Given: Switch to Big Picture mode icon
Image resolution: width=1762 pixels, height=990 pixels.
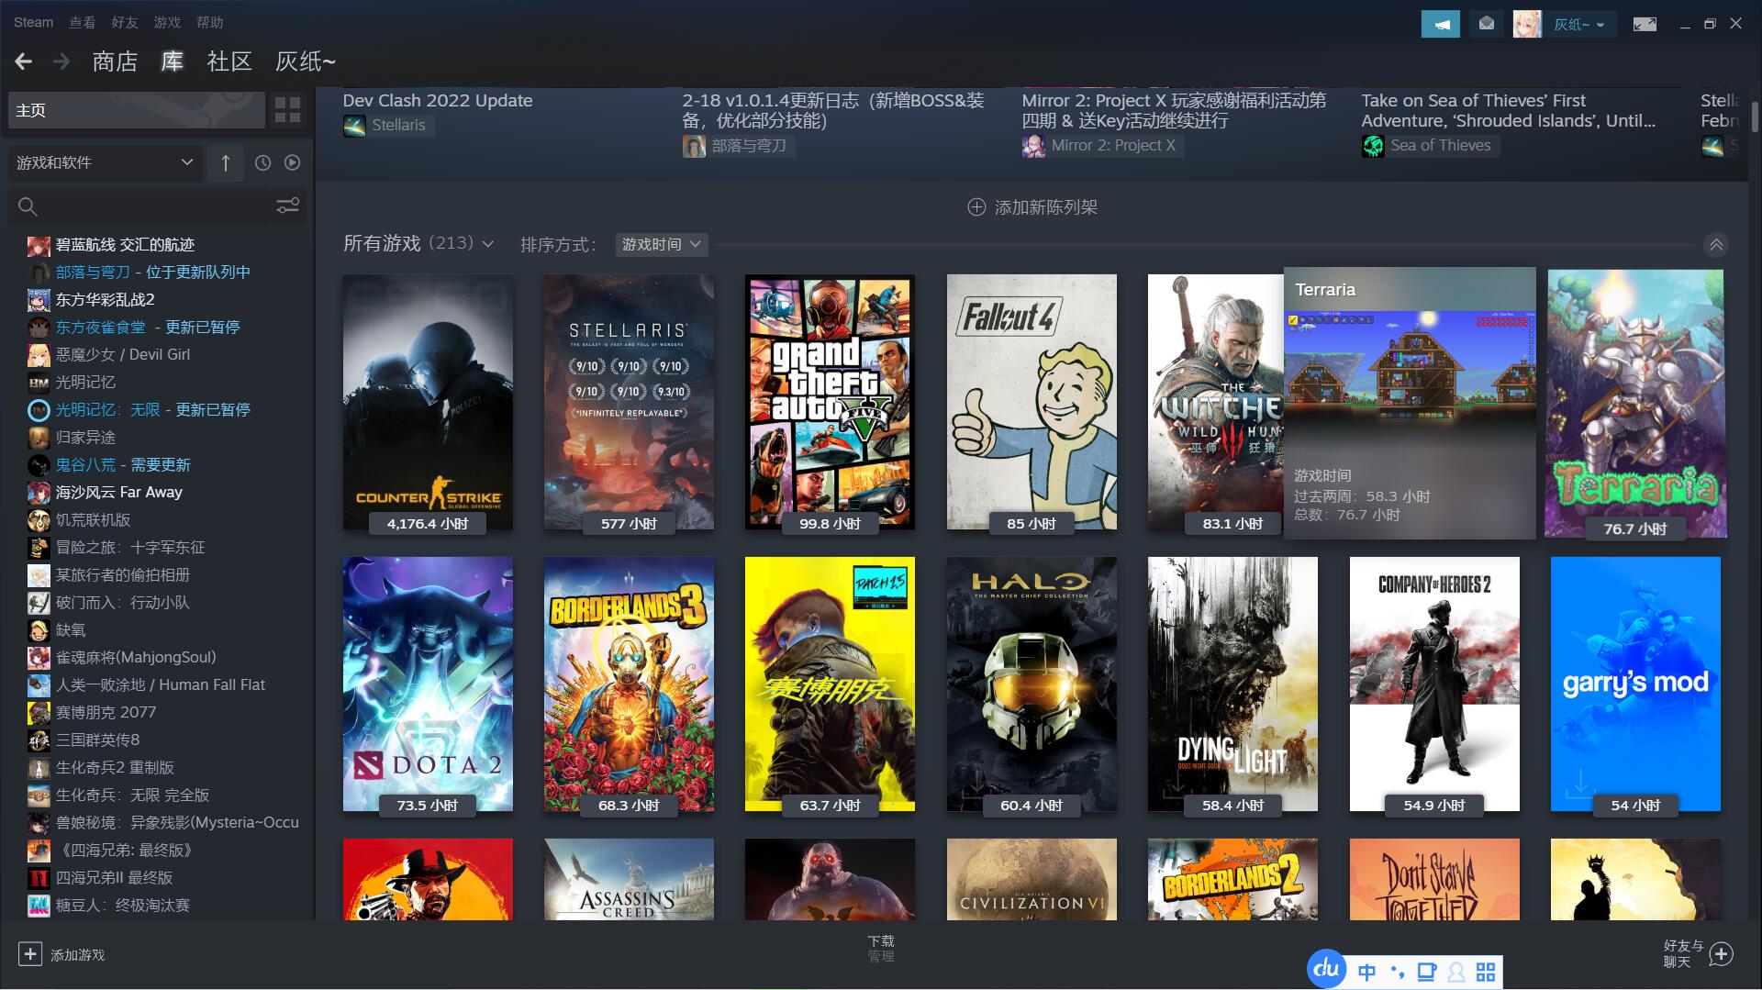Looking at the screenshot, I should (1645, 24).
